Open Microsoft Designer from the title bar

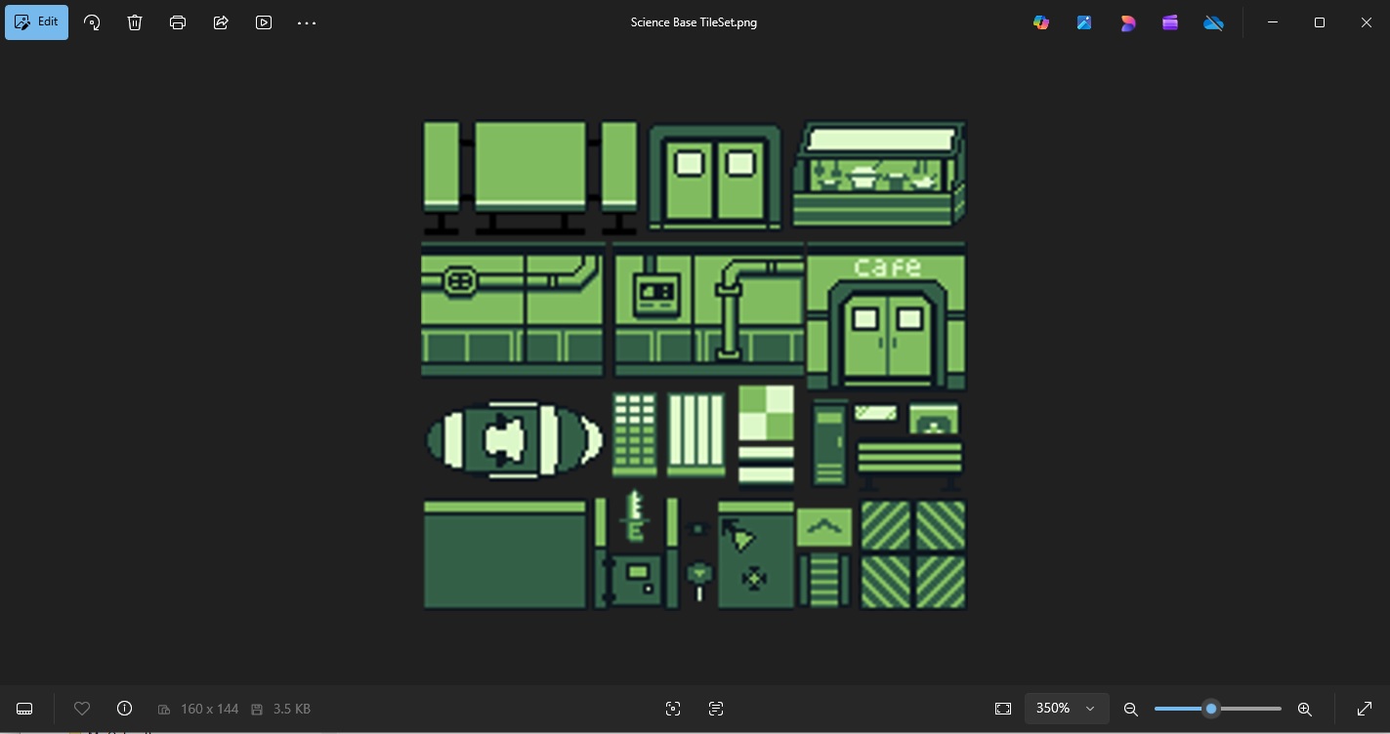pos(1128,22)
